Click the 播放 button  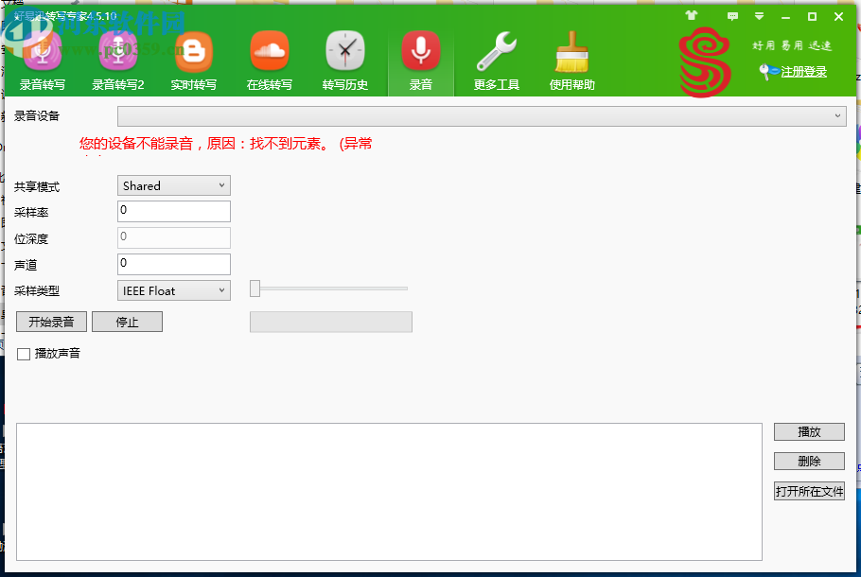point(809,432)
